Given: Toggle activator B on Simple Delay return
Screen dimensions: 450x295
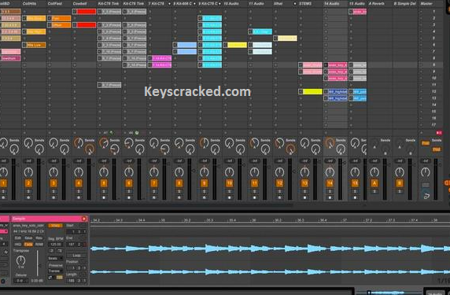Looking at the screenshot, I should pos(399,183).
